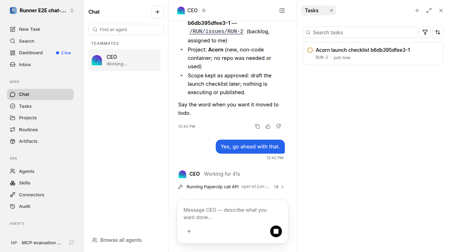Add a new panel tab
This screenshot has height=252, width=449.
point(417,10)
